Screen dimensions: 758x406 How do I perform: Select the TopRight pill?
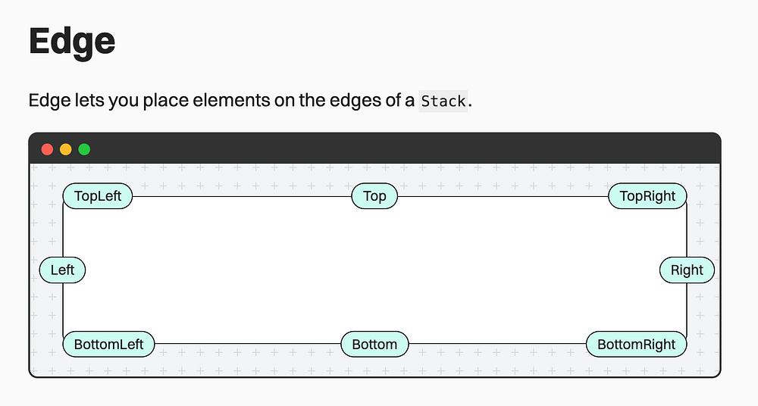[647, 196]
